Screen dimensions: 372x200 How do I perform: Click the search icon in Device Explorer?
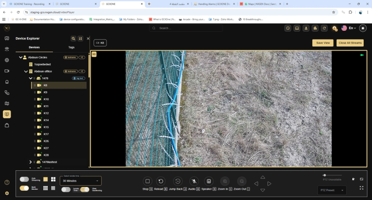click(73, 39)
